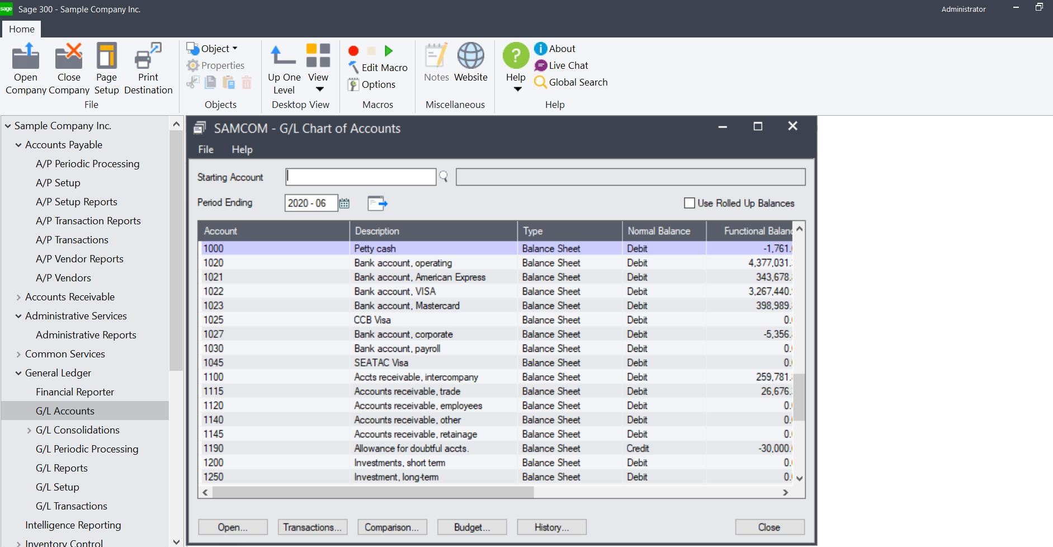Screen dimensions: 1053x547
Task: Collapse Accounts Payable node
Action: [x=18, y=145]
